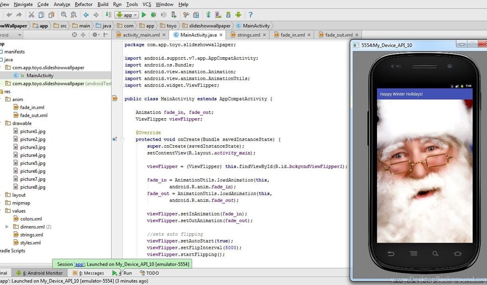Click the 'app' link in session balloon
Screen dimensions: 487x285
[79, 264]
